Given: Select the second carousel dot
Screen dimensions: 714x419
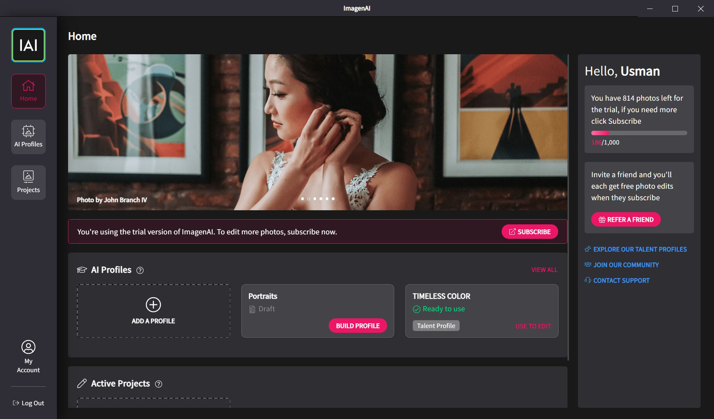Looking at the screenshot, I should click(308, 198).
